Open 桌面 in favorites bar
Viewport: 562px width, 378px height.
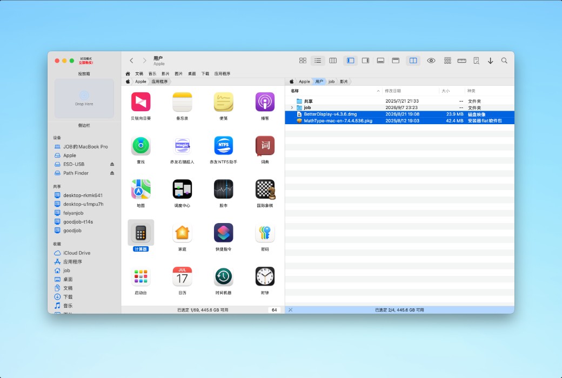(x=192, y=73)
